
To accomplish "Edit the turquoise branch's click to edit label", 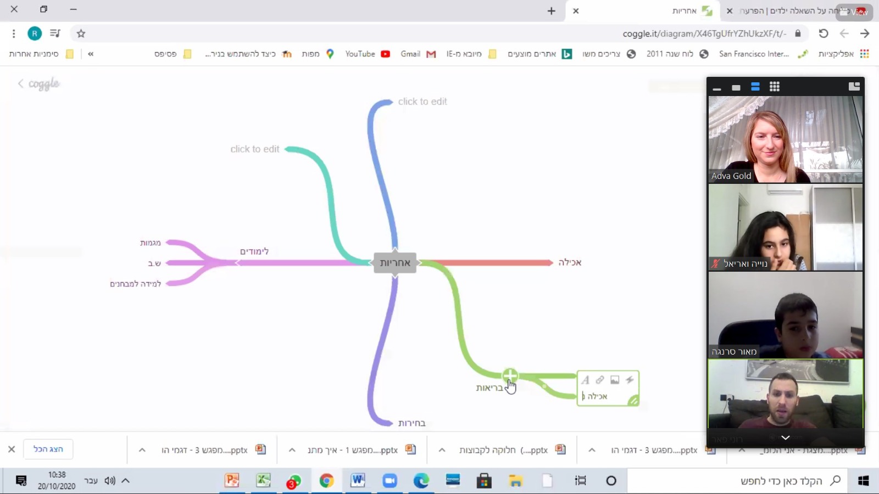I will [x=255, y=149].
